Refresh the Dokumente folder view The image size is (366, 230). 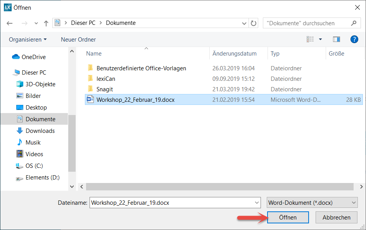(254, 23)
